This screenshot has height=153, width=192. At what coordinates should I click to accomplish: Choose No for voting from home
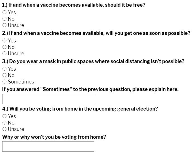click(x=4, y=123)
